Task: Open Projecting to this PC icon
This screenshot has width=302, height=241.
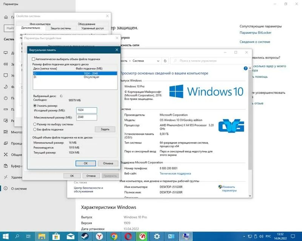Action: [x=6, y=143]
